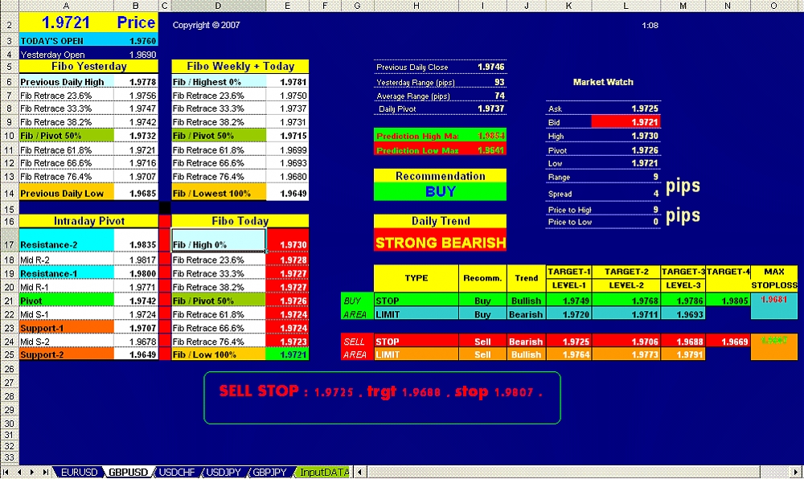
Task: Click the red STRONG BEARISH trend cell
Action: click(440, 242)
